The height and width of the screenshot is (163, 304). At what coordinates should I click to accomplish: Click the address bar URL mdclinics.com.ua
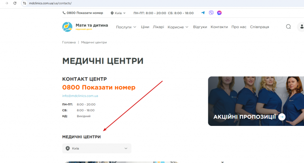tap(50, 3)
